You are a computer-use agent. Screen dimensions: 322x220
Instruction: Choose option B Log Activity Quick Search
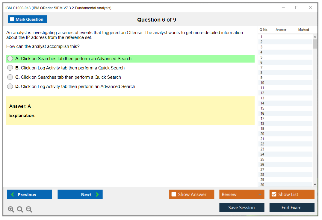click(10, 68)
